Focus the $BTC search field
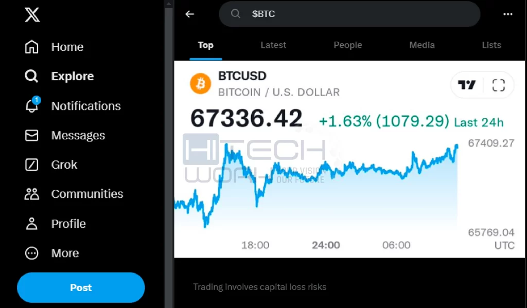The height and width of the screenshot is (308, 527). tap(349, 14)
